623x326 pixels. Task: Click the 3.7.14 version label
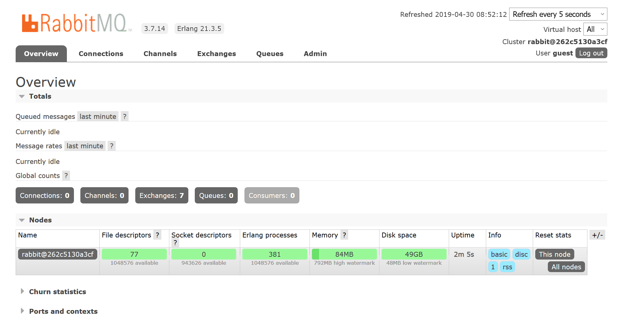pyautogui.click(x=155, y=28)
